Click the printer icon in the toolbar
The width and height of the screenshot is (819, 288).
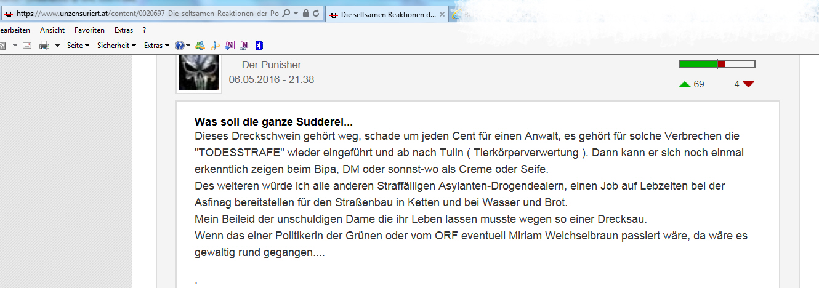coord(44,46)
